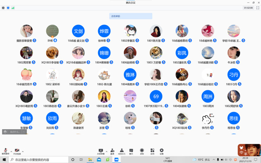Viewport: 261px width, 163px height.
Task: Click the 说点什么 chat input box
Action: click(15, 132)
